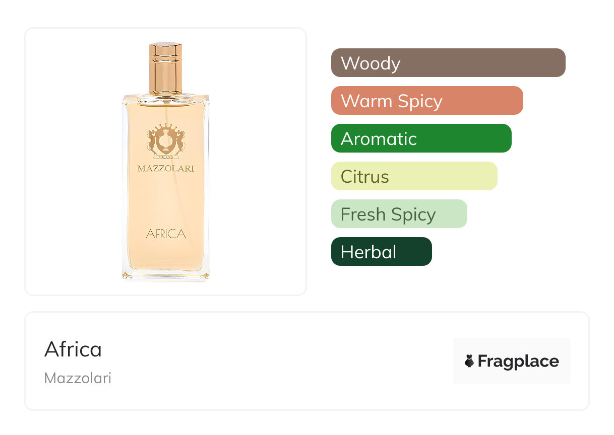The width and height of the screenshot is (614, 435).
Task: Click the Fresh Spicy label text
Action: tap(388, 214)
